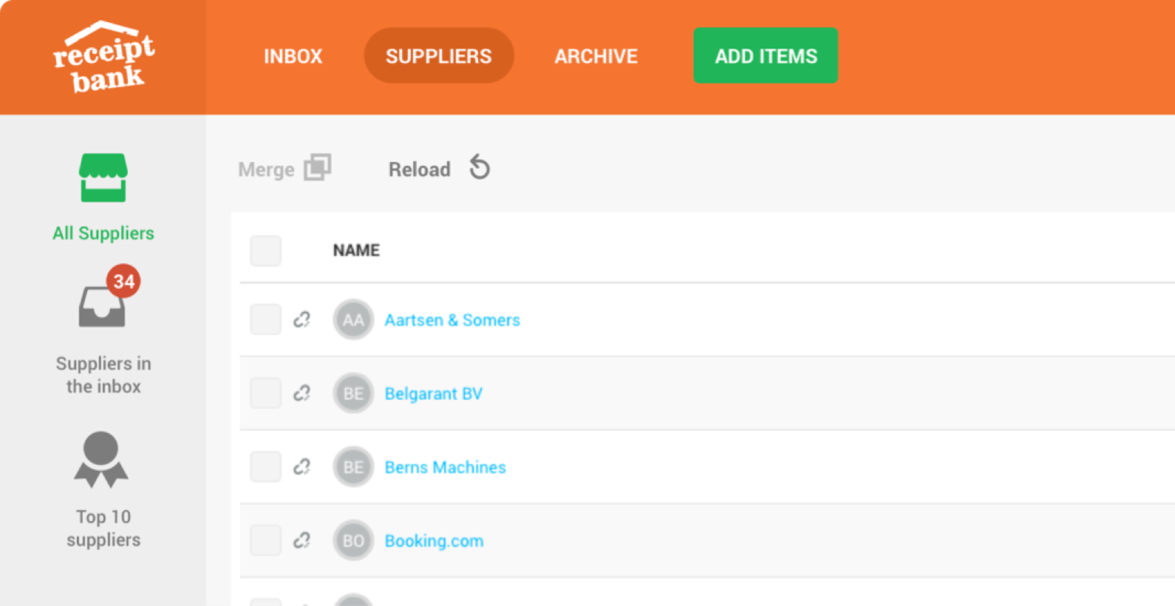The height and width of the screenshot is (606, 1175).
Task: Check the Aartsen & Somers row checkbox
Action: pyautogui.click(x=265, y=319)
